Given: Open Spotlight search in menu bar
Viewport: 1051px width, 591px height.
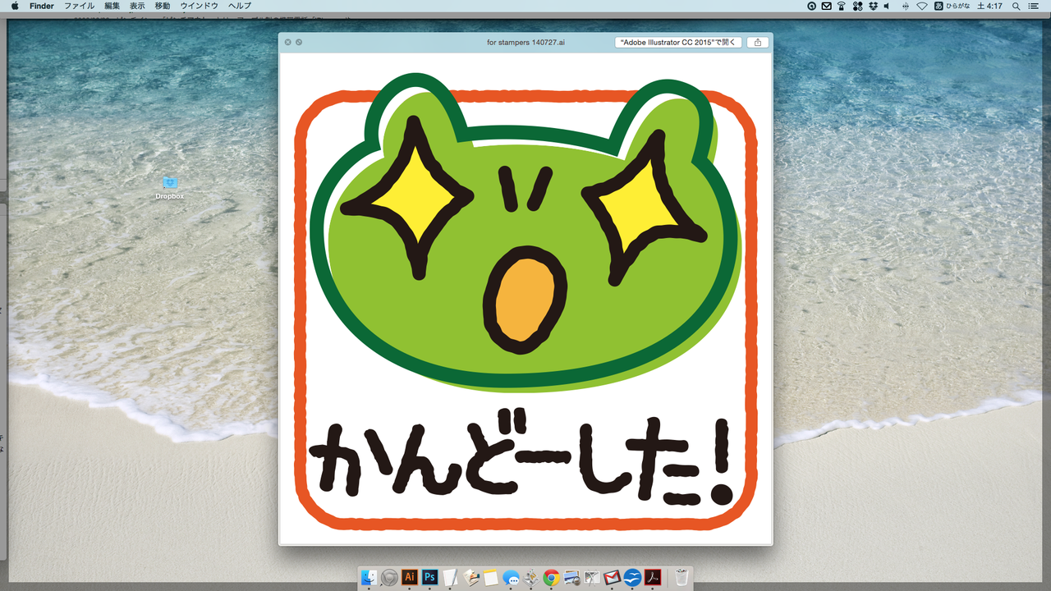Looking at the screenshot, I should pyautogui.click(x=1017, y=6).
